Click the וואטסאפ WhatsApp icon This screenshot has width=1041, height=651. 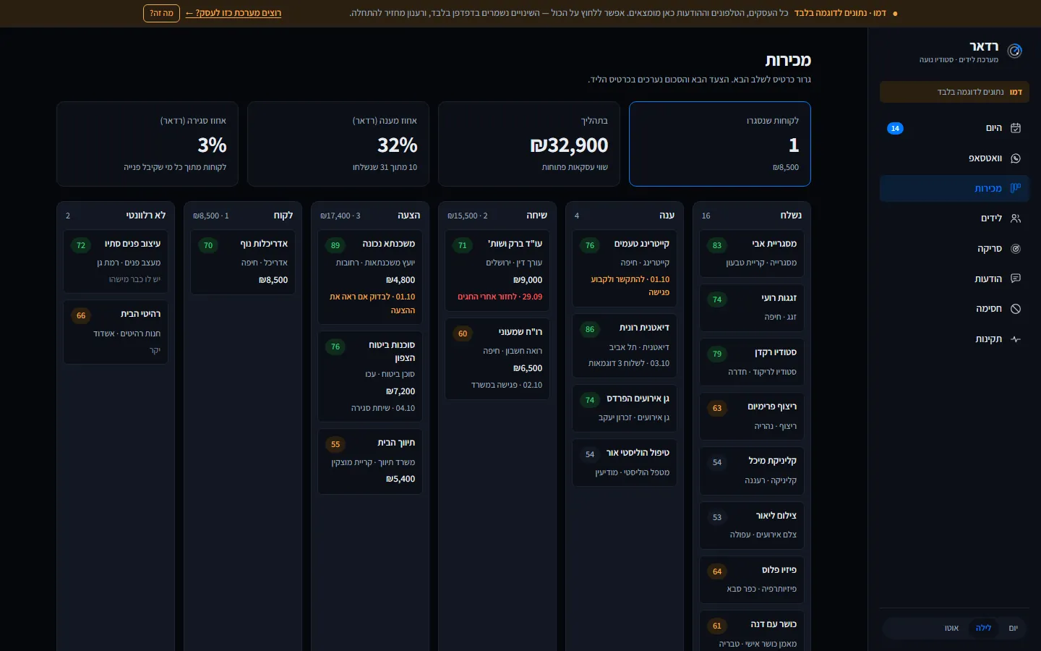click(1015, 158)
